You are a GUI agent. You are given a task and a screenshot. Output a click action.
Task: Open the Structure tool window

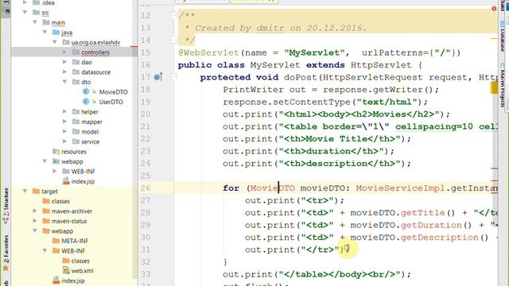coord(6,206)
